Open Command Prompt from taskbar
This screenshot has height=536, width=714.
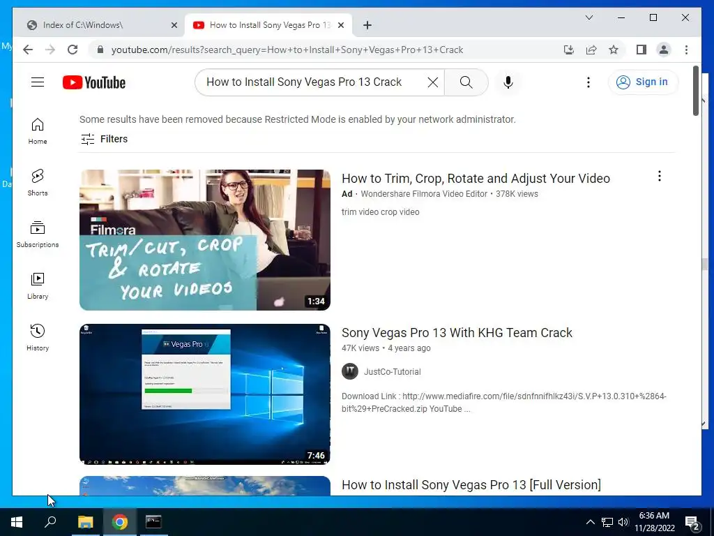point(153,522)
